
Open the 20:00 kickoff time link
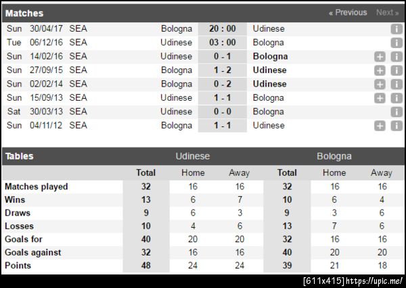click(x=222, y=29)
